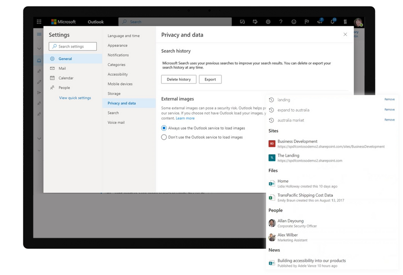Open the Drafts pencil icon in the left rail
Image resolution: width=403 pixels, height=275 pixels.
[39, 82]
